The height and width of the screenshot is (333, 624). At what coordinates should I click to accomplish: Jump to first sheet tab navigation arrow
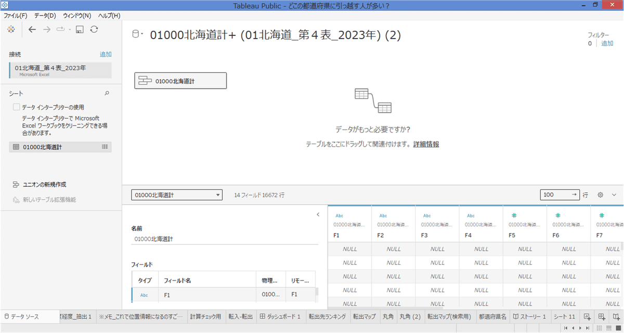566,328
